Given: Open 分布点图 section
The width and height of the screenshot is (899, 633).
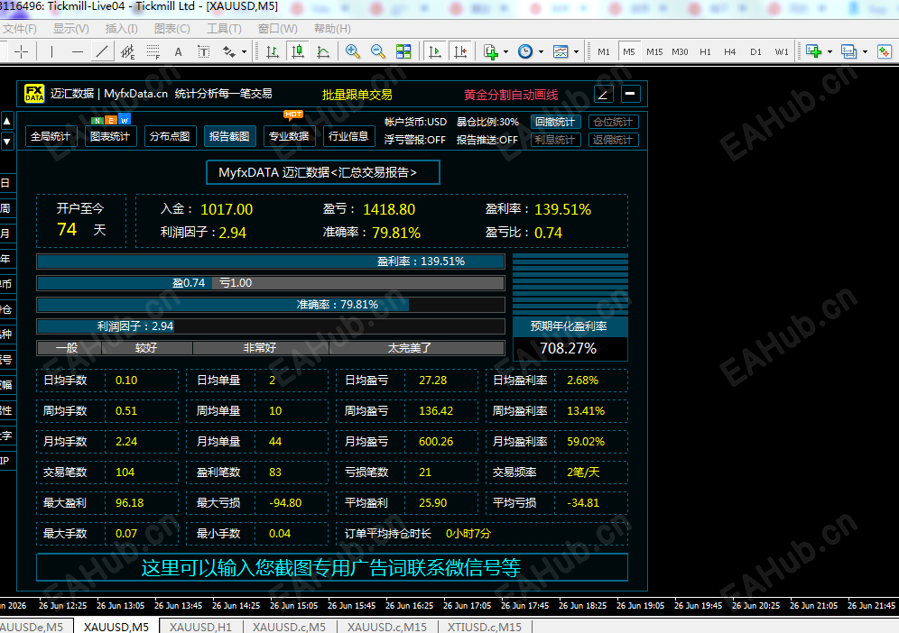Looking at the screenshot, I should point(170,136).
